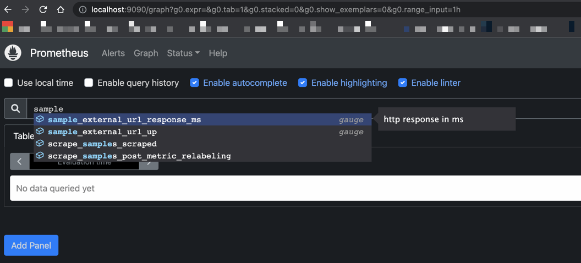
Task: Turn off the Enable linter checkbox
Action: (403, 83)
